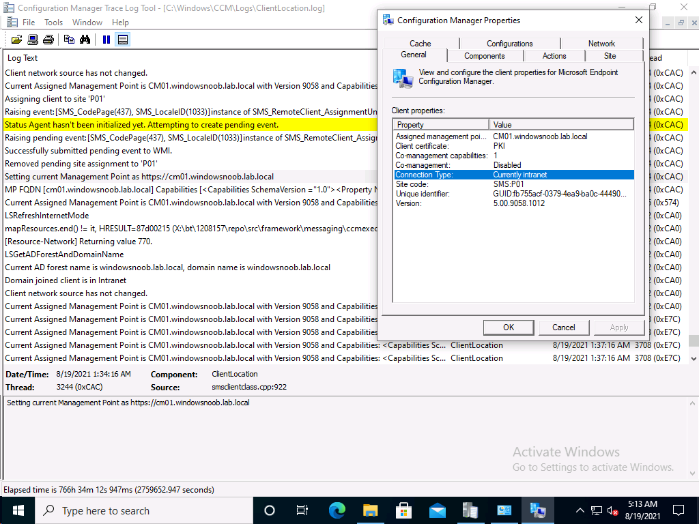Open File Explorer from the taskbar
The width and height of the screenshot is (699, 524).
point(371,510)
